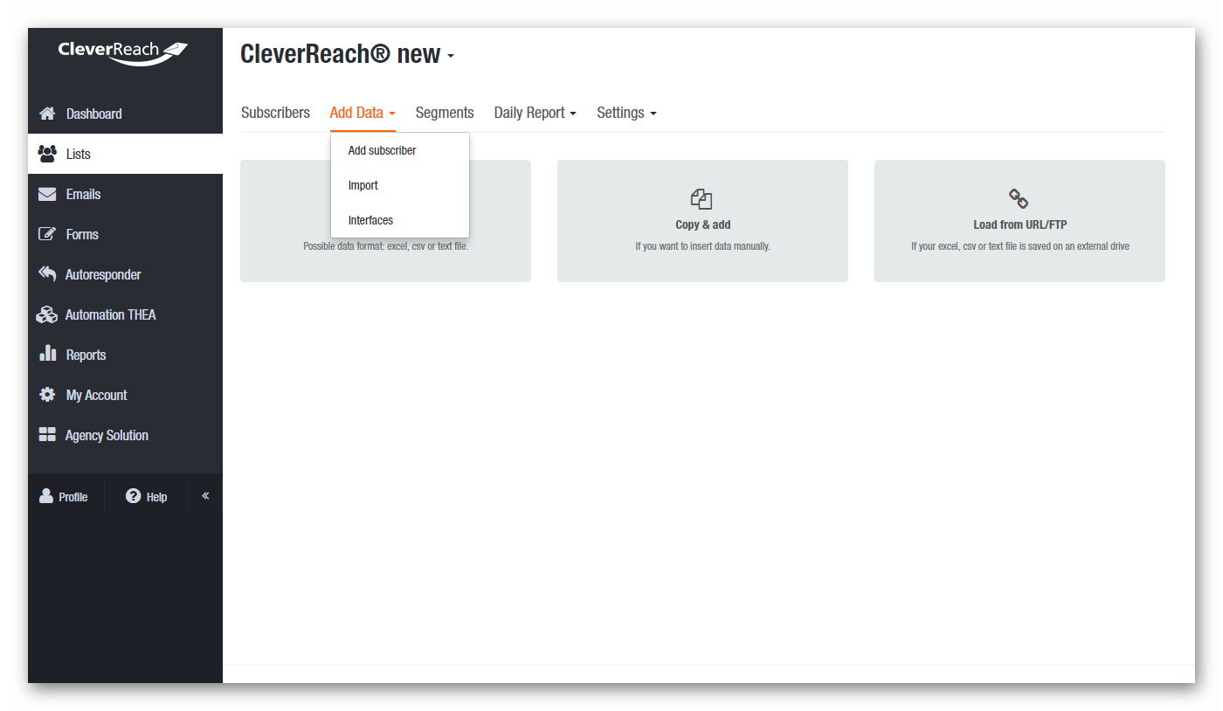Click the Automation THEA cubes icon

pos(47,314)
